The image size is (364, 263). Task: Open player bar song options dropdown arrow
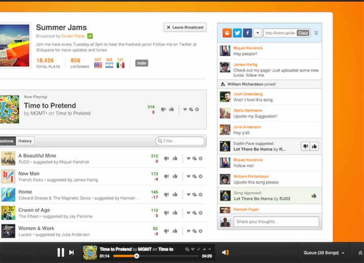point(210,249)
